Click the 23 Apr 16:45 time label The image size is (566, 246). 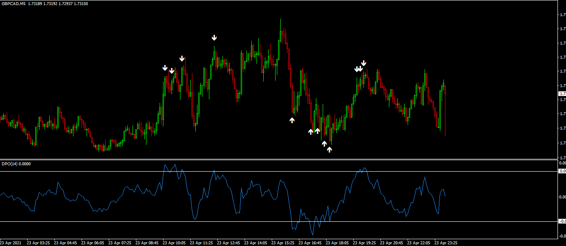[x=310, y=243]
